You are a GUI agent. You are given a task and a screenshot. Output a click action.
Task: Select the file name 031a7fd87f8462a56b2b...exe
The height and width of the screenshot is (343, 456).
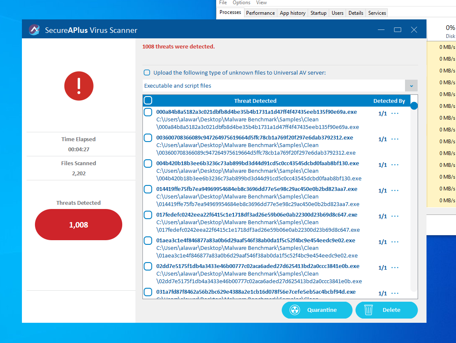(x=256, y=292)
